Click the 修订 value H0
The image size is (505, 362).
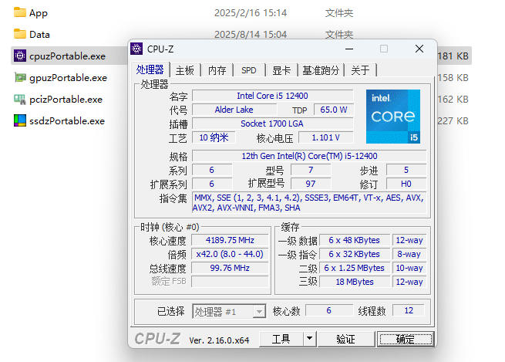pyautogui.click(x=406, y=184)
